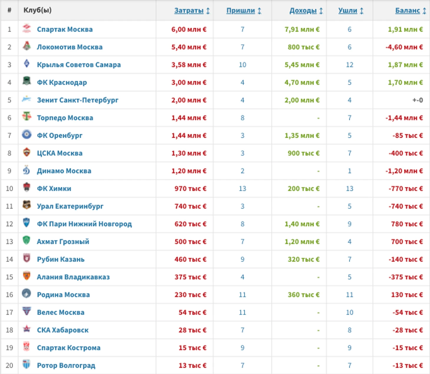Click Крылья Советов Самара departures count 12
Image resolution: width=430 pixels, height=374 pixels.
tap(350, 65)
